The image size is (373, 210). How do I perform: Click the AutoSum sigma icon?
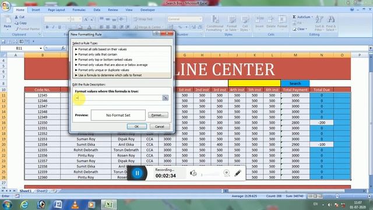tap(294, 17)
